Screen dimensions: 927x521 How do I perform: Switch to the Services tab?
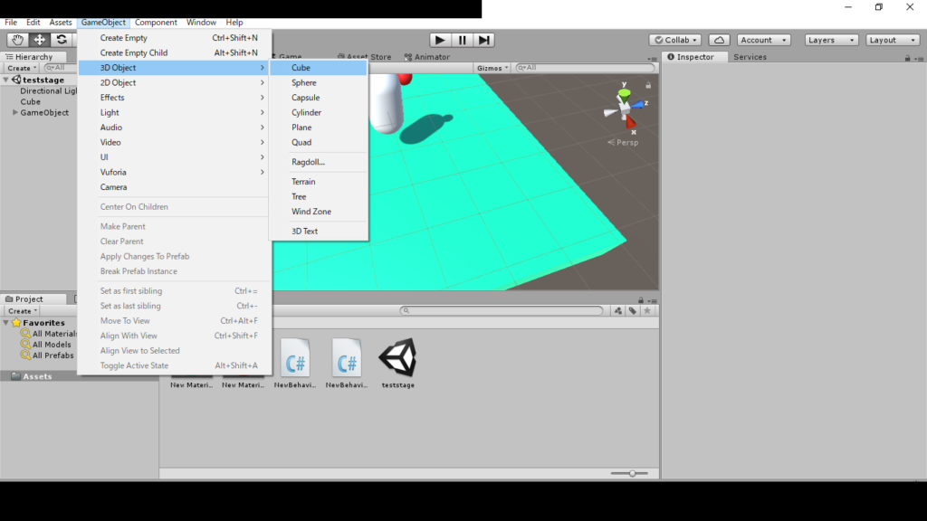(x=750, y=57)
